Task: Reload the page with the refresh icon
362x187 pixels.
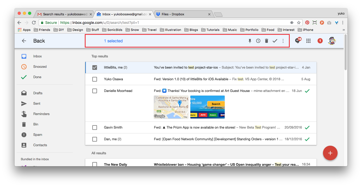Action: click(x=34, y=23)
